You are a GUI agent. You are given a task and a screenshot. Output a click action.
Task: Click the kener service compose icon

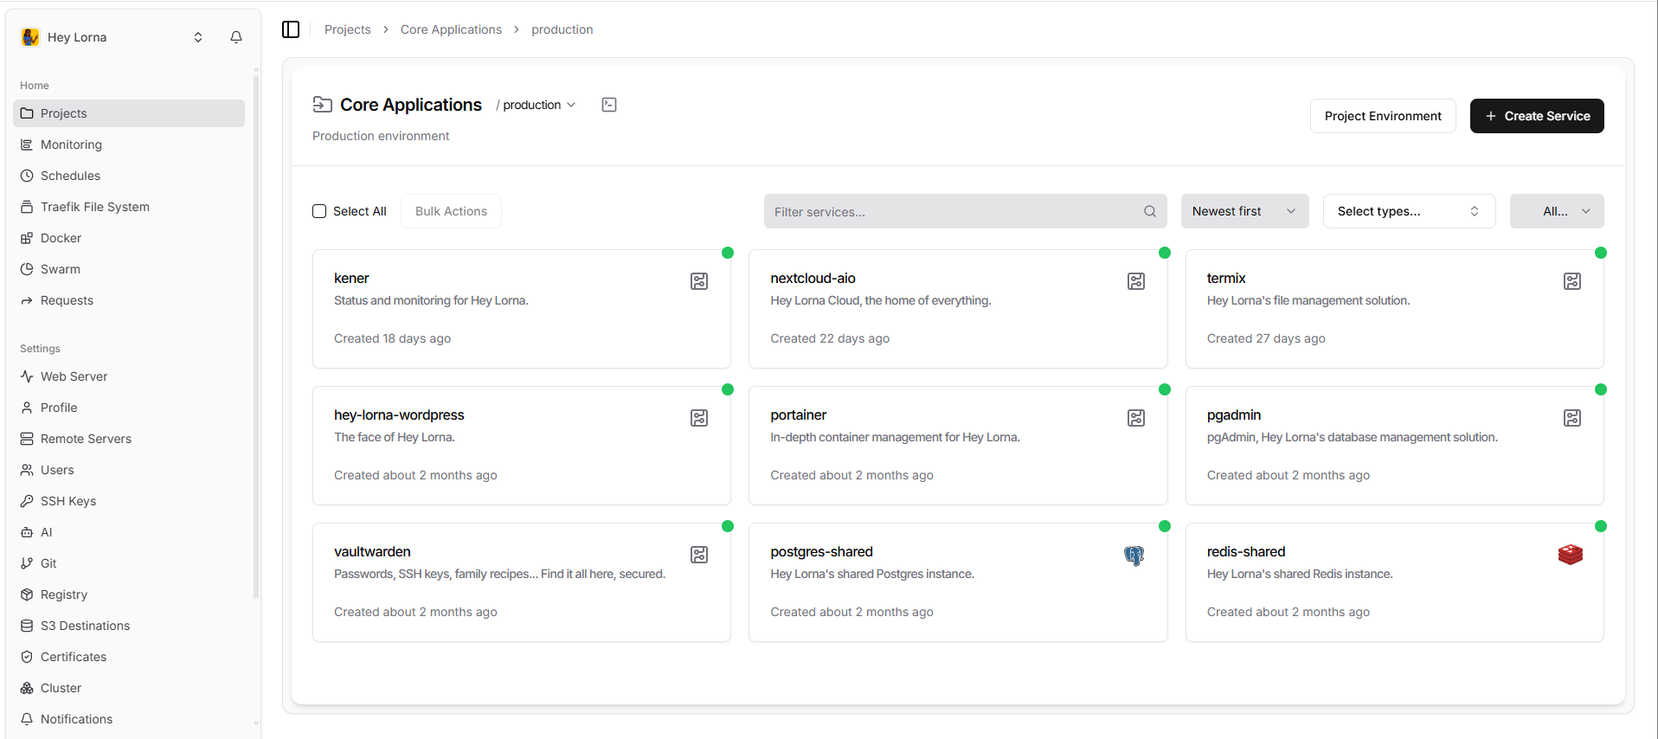699,281
